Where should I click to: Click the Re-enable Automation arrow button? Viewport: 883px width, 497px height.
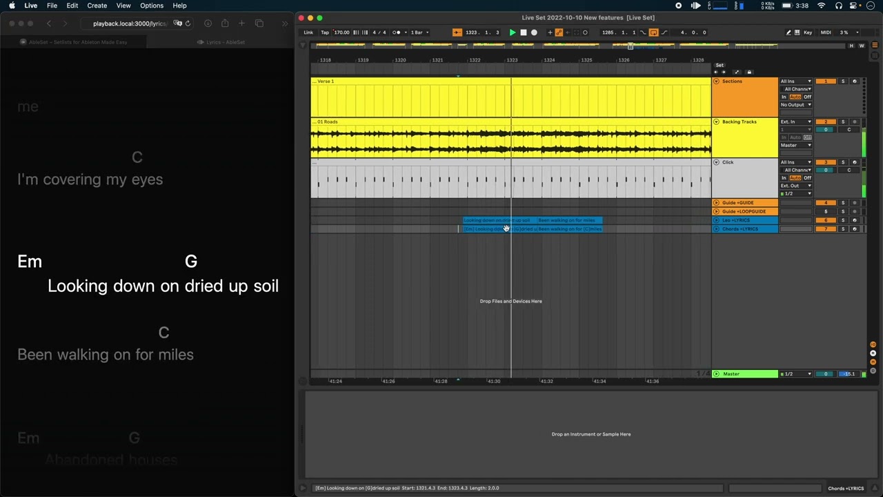(x=568, y=32)
